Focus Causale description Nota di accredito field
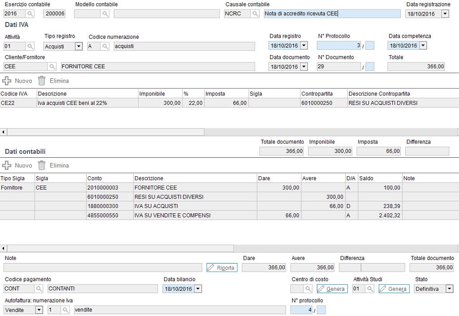 click(332, 14)
